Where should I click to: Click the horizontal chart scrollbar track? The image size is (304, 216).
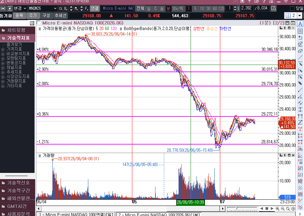pos(130,208)
